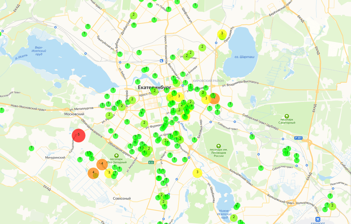
Task: Click the ул. Блюхера street label
Action: [192, 70]
